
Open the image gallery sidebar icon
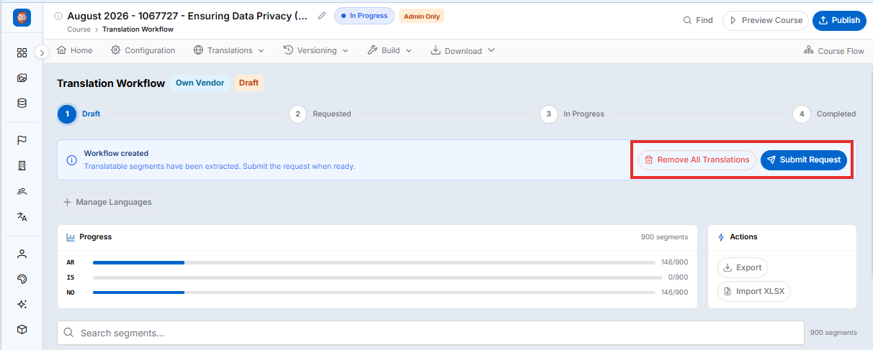pos(22,78)
